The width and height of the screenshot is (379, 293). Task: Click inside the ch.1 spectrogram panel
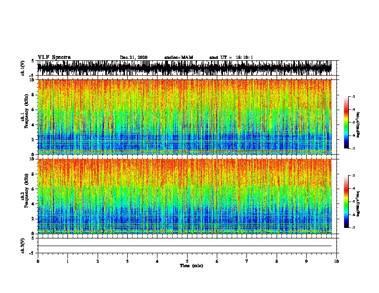pyautogui.click(x=184, y=117)
